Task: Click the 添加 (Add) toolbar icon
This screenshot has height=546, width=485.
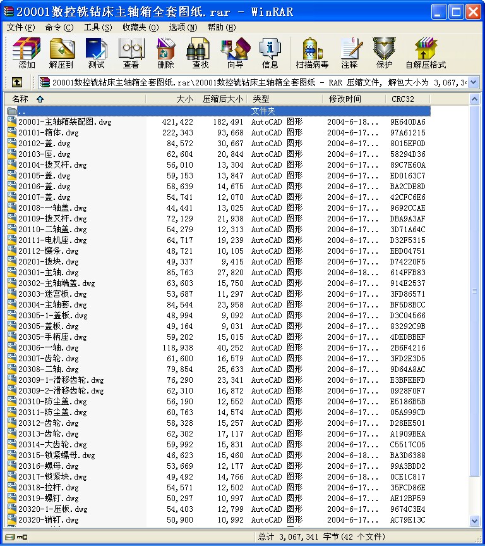Action: (x=27, y=53)
